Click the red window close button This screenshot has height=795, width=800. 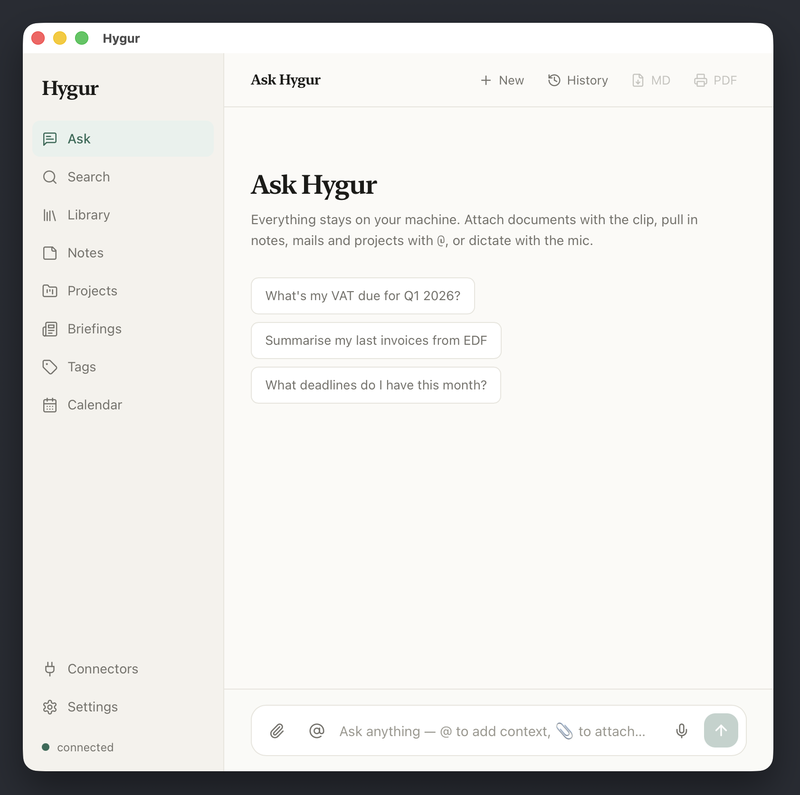tap(38, 38)
